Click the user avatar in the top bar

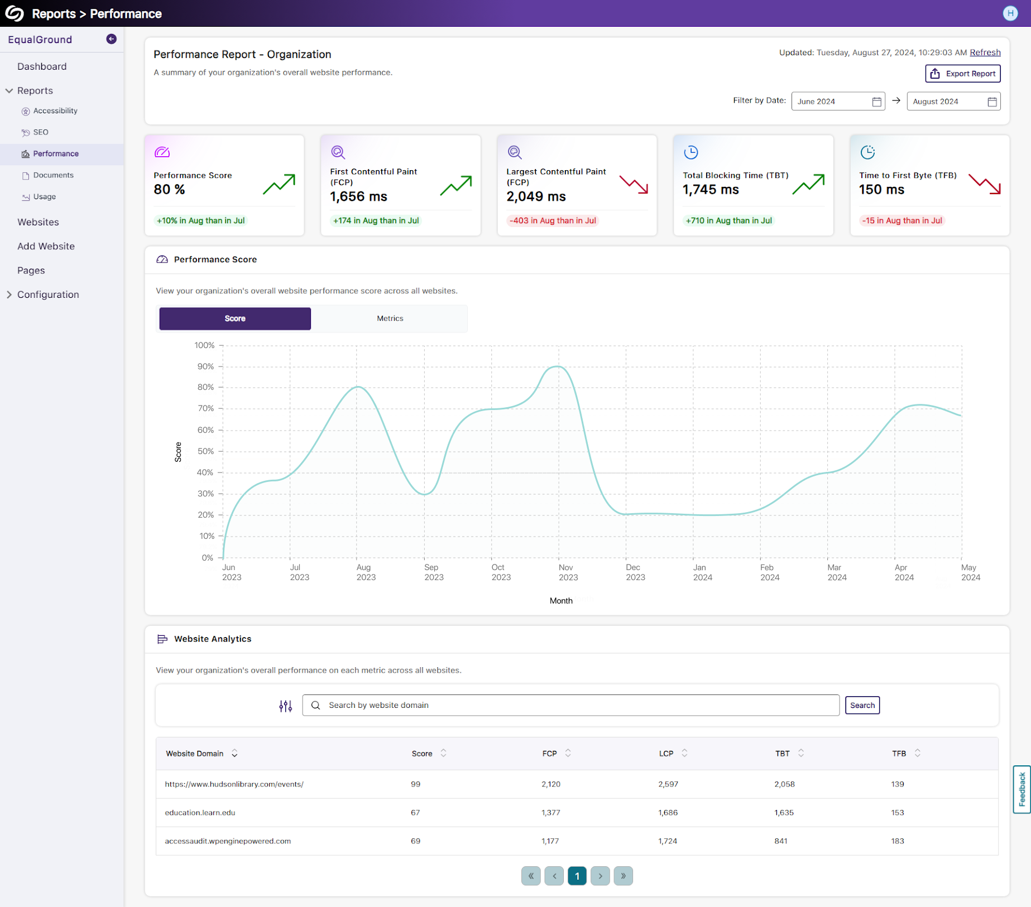click(x=1010, y=13)
